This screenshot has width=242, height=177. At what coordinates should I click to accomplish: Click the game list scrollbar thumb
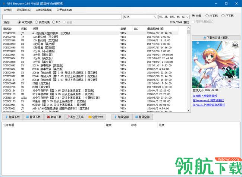(x=188, y=32)
